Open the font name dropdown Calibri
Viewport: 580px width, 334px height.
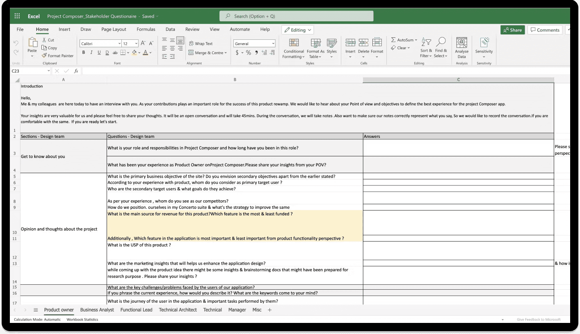(x=119, y=43)
